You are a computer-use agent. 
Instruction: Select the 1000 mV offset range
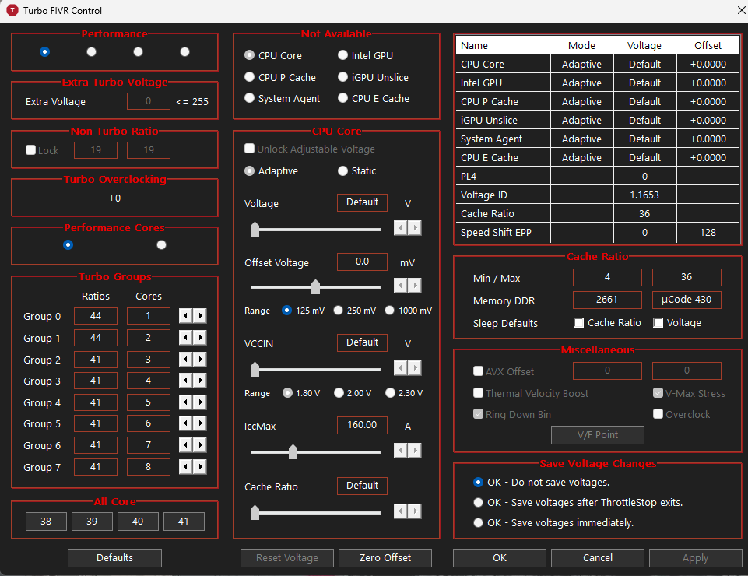[409, 311]
